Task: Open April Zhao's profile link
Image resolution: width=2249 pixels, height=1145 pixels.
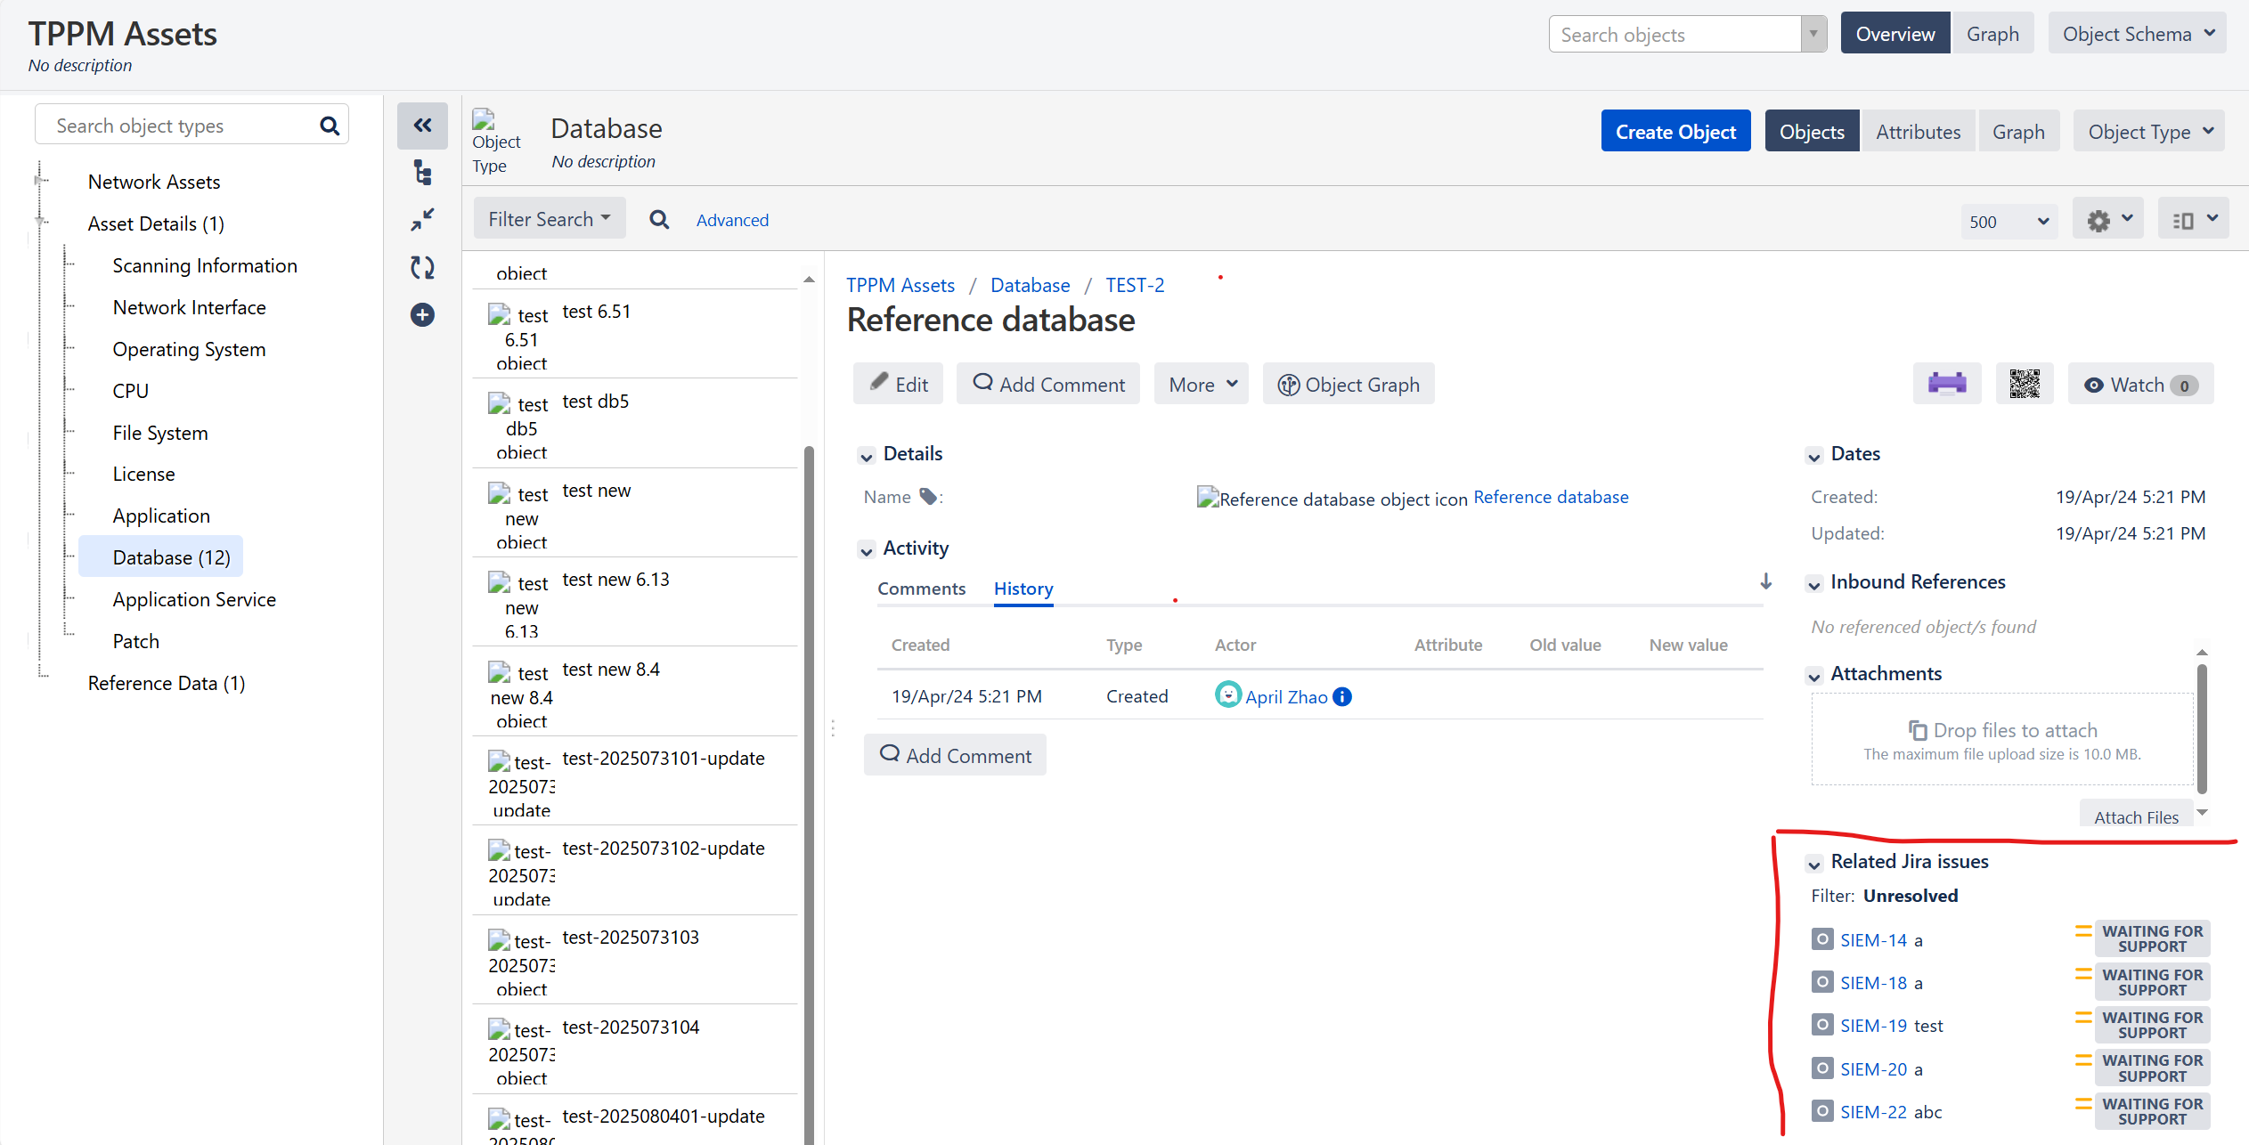Action: 1286,696
